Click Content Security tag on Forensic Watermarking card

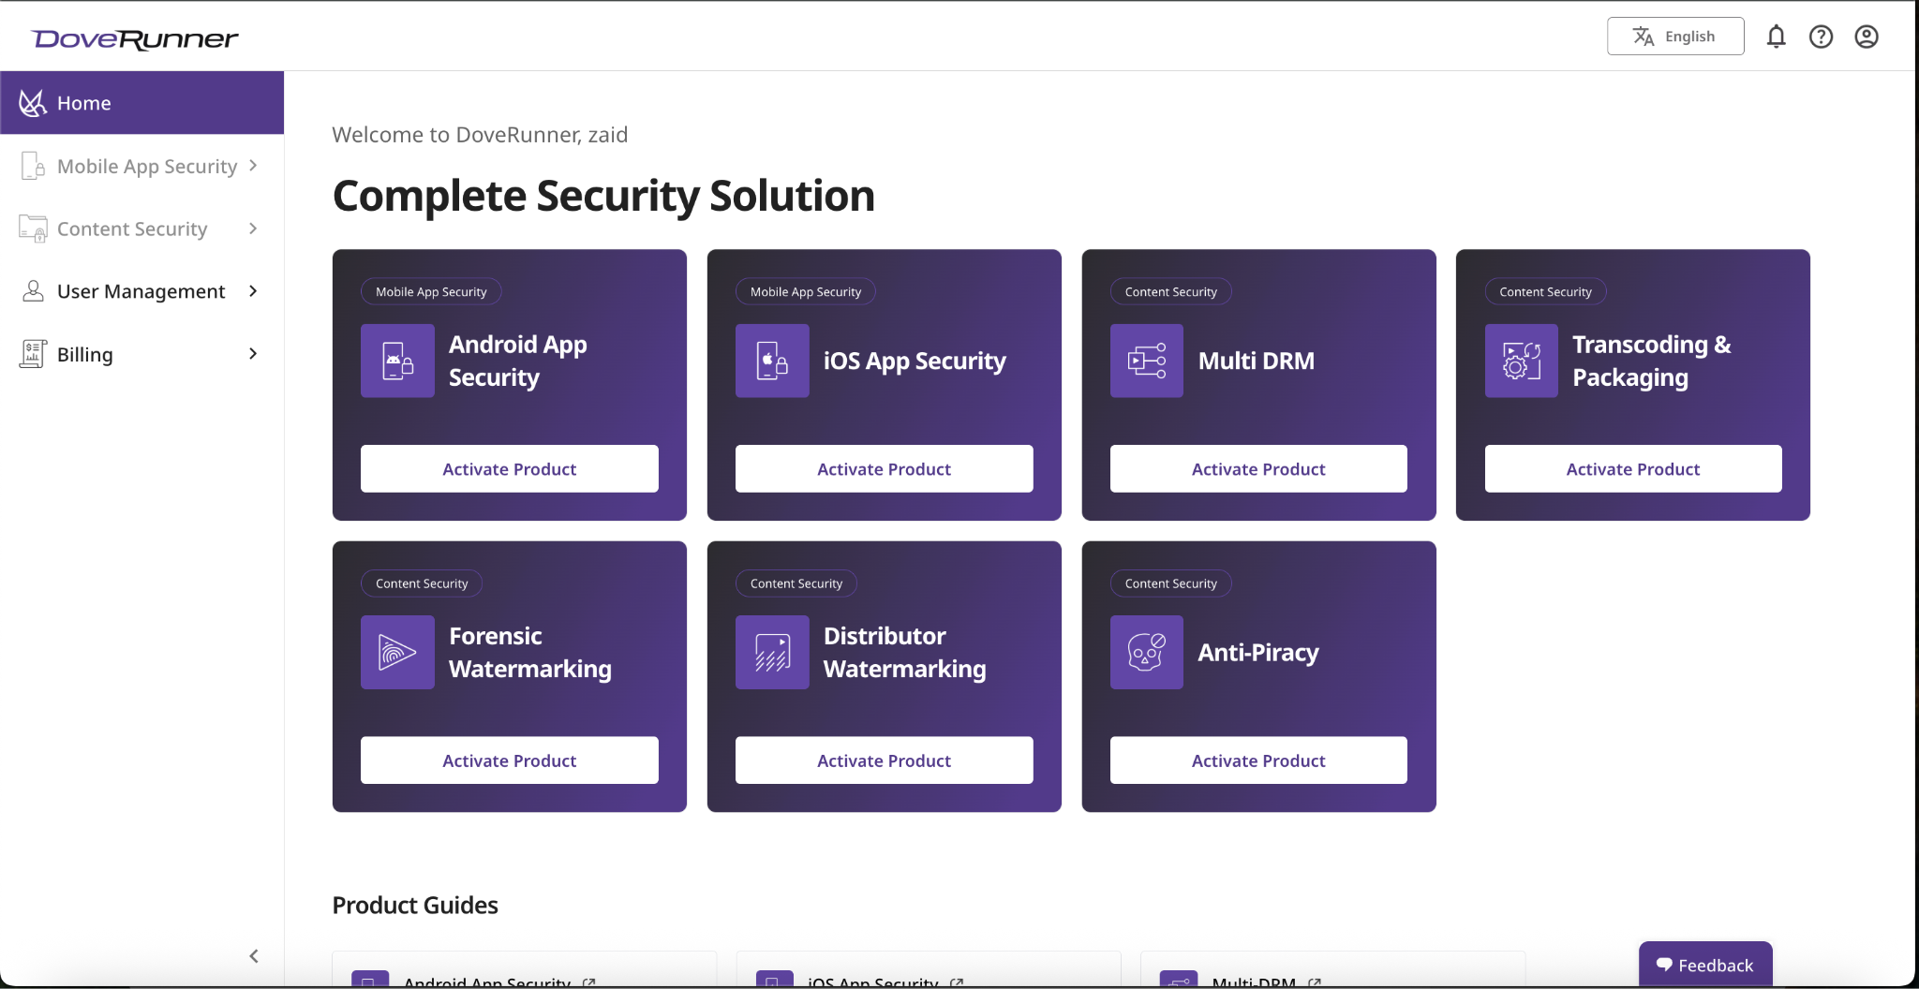422,583
